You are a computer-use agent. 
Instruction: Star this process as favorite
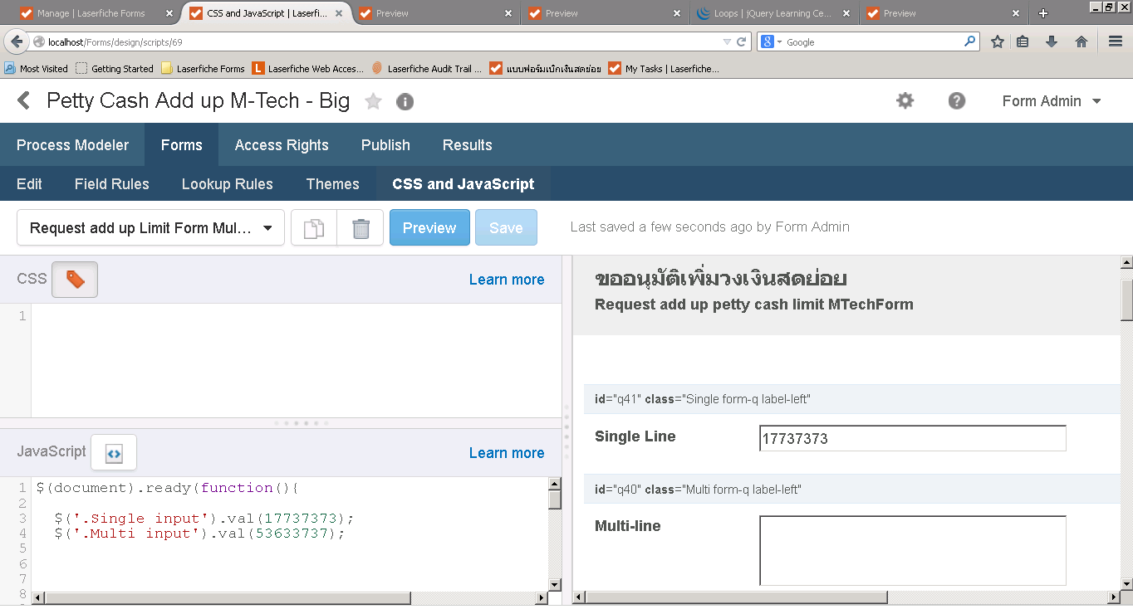pos(374,101)
